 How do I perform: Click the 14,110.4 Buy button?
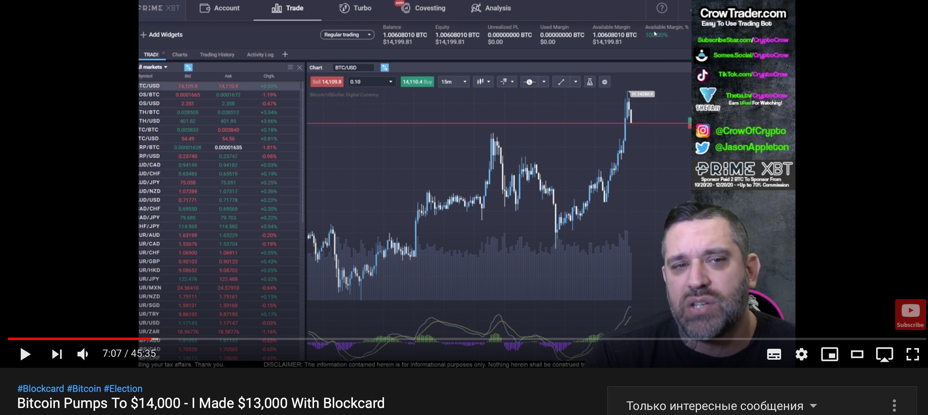click(417, 82)
